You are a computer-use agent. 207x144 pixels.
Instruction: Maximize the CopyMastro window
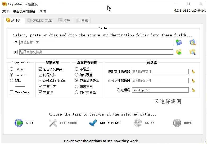coord(188,4)
